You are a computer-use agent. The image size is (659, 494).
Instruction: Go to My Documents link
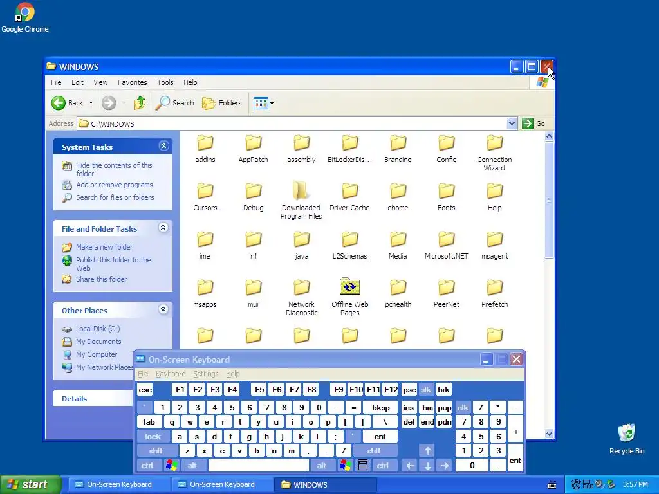tap(98, 342)
